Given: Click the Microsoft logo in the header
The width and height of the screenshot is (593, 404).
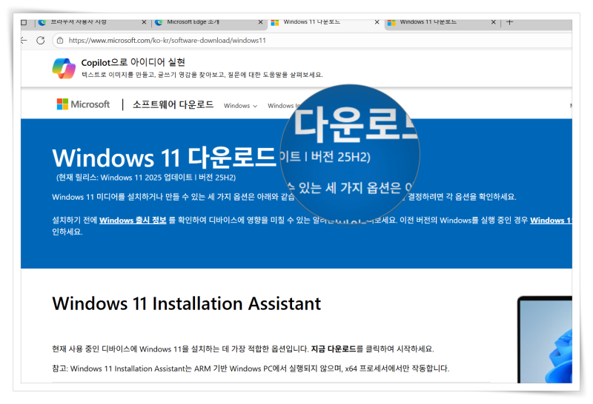Looking at the screenshot, I should click(x=83, y=104).
